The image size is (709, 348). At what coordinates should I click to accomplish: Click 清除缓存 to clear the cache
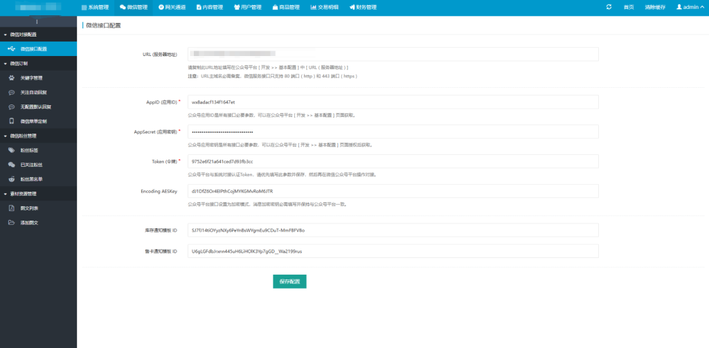click(x=655, y=7)
